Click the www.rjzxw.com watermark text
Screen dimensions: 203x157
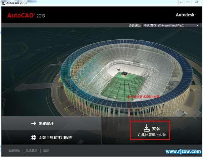pos(183,151)
